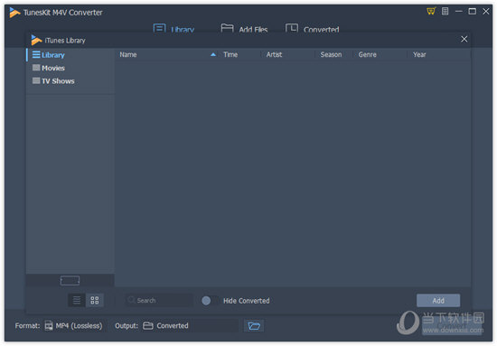Toggle the Hide Converted switch

click(210, 300)
